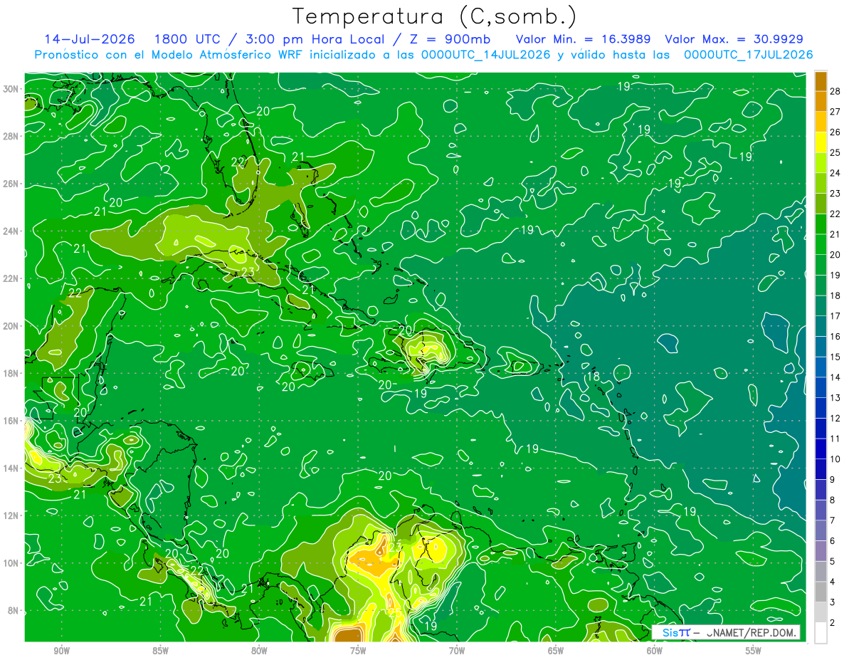Click the 17 label on the color scale
The width and height of the screenshot is (854, 660).
[x=835, y=316]
